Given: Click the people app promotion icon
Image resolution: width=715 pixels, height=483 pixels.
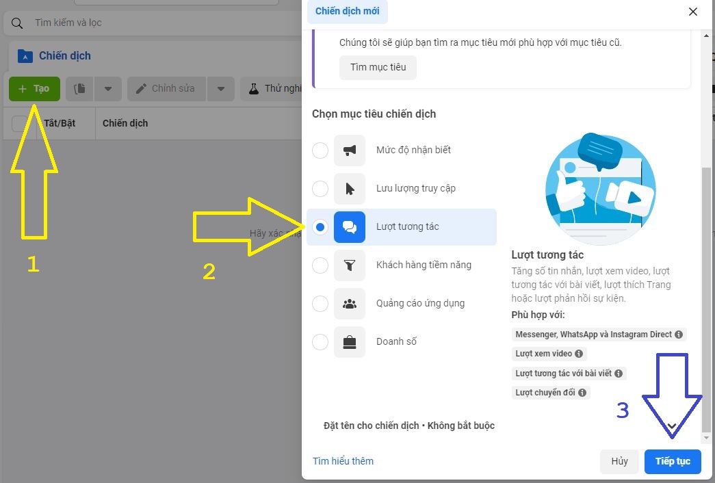Looking at the screenshot, I should pos(350,304).
